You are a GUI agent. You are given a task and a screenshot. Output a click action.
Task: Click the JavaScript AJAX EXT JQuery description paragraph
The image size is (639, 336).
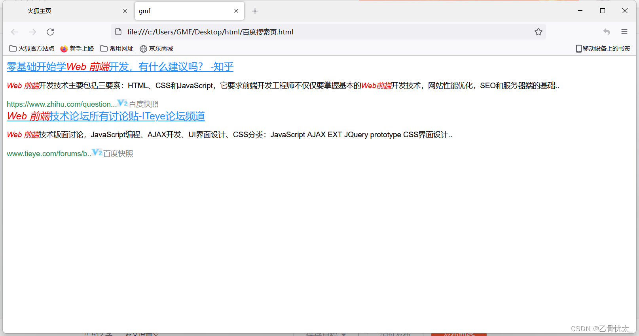click(229, 135)
